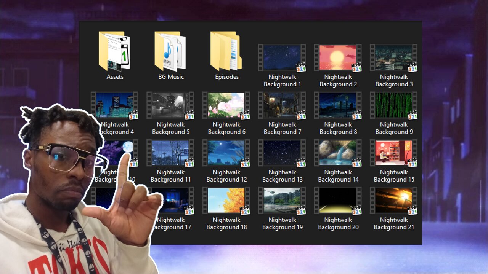
Task: Click 'Nightwalk Background 19' file name
Action: (x=282, y=223)
